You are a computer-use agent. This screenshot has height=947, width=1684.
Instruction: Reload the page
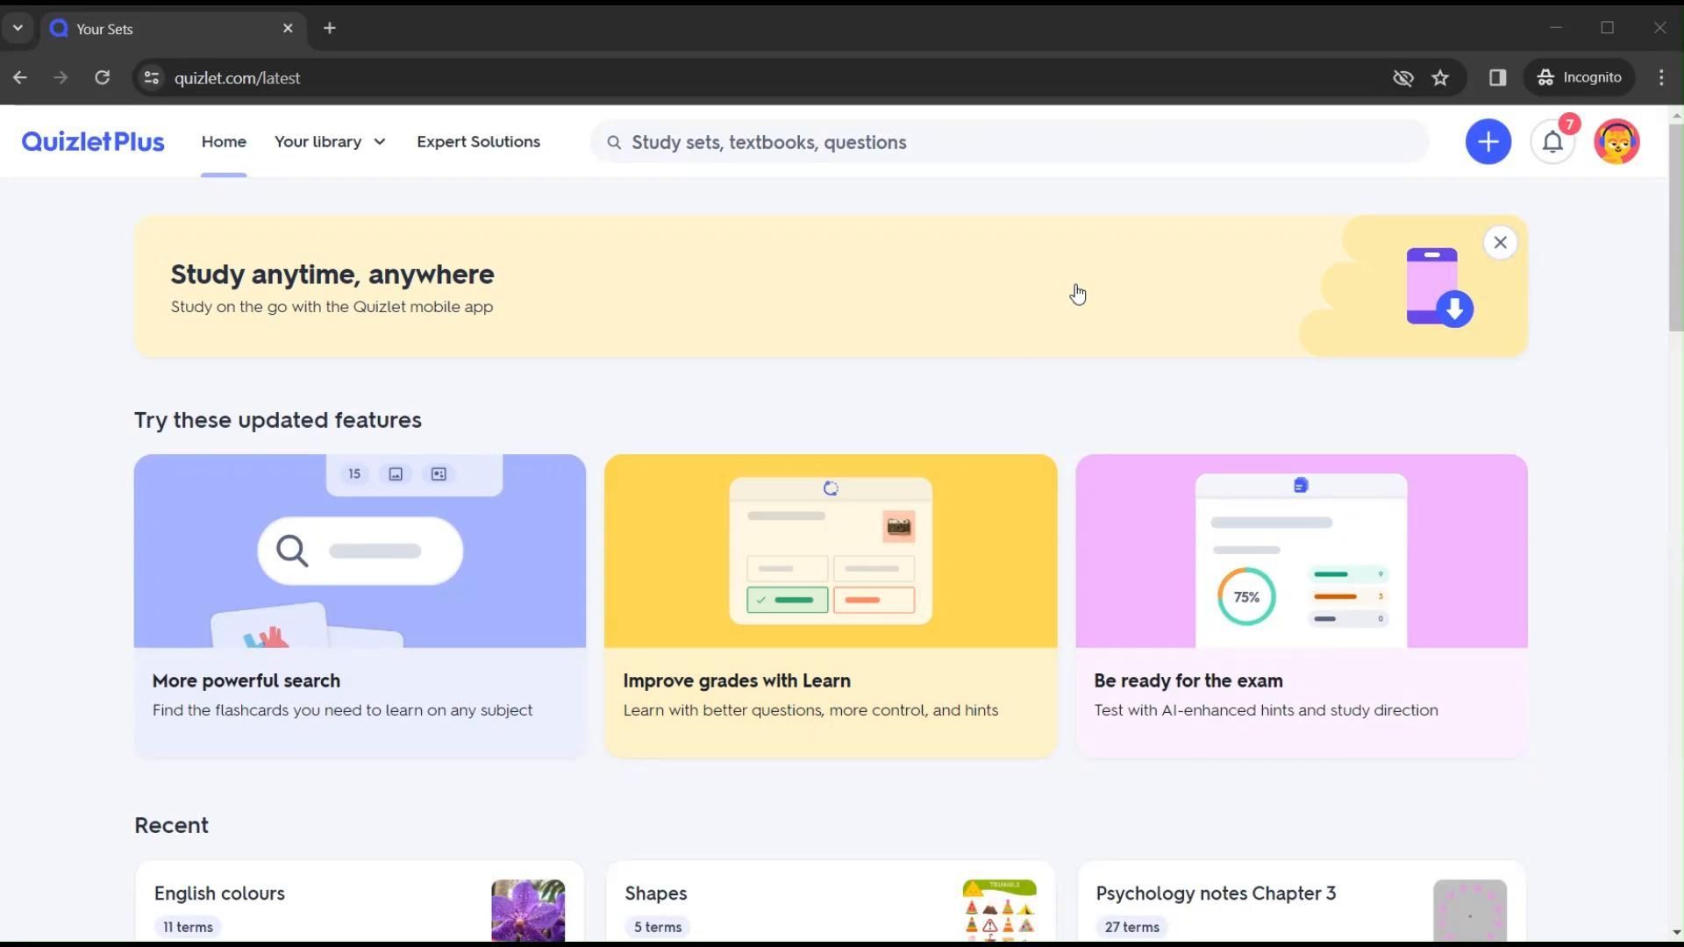click(103, 78)
